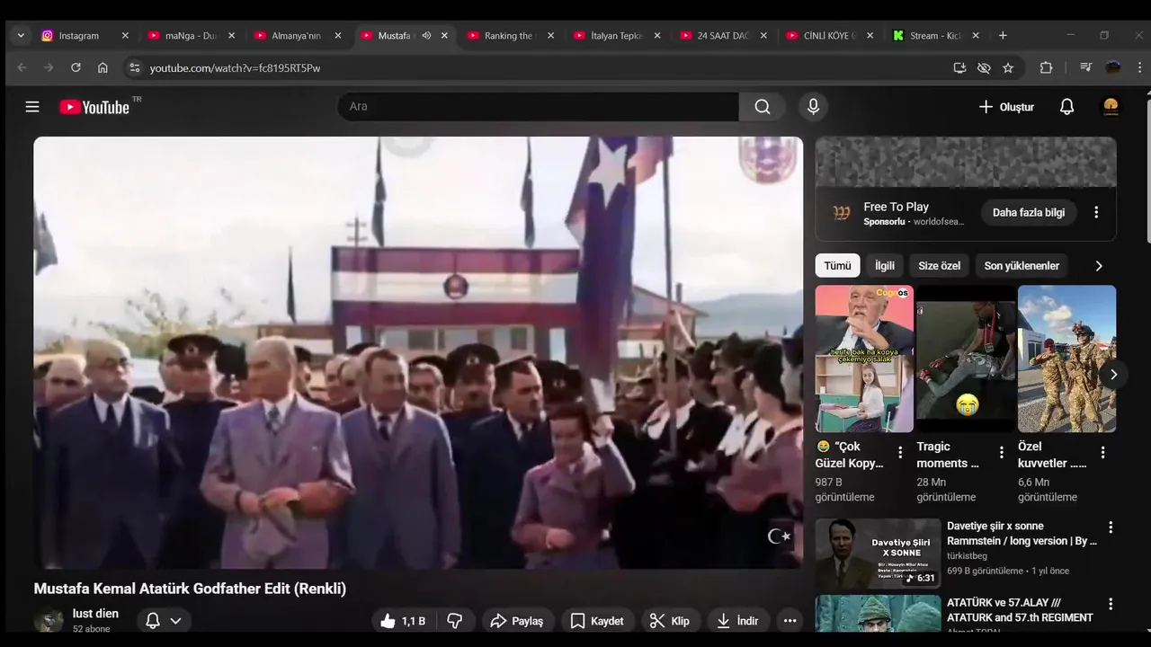Click the search magnifier button

[763, 107]
